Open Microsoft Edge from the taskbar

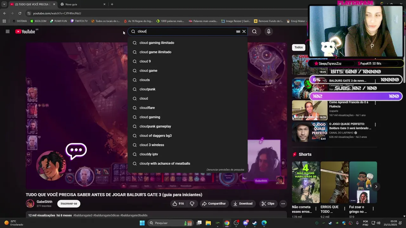[x=264, y=223]
